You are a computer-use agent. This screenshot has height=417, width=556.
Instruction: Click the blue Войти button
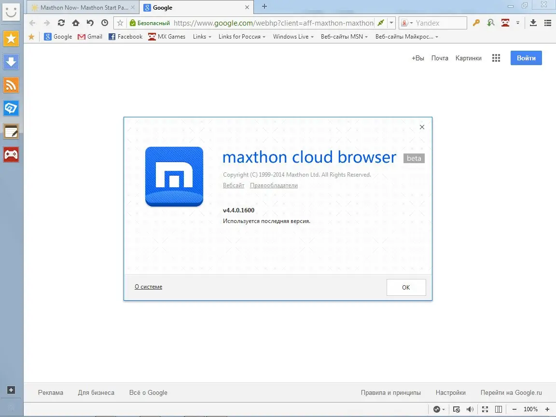pyautogui.click(x=526, y=58)
